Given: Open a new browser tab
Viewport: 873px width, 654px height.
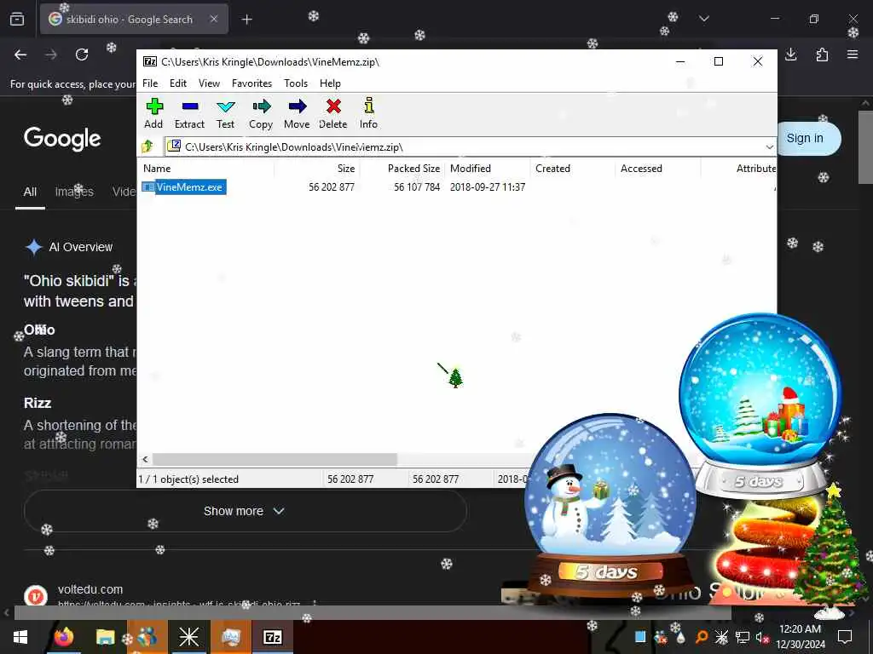Looking at the screenshot, I should pyautogui.click(x=247, y=20).
